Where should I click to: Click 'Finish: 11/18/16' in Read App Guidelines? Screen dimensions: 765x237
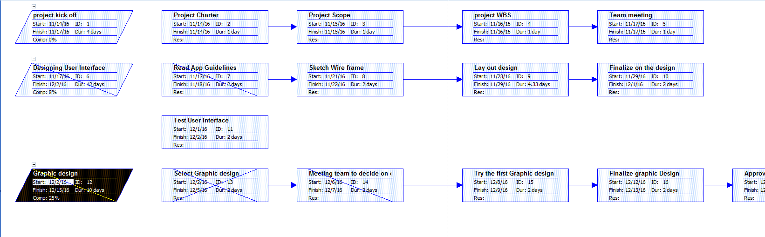coord(191,85)
